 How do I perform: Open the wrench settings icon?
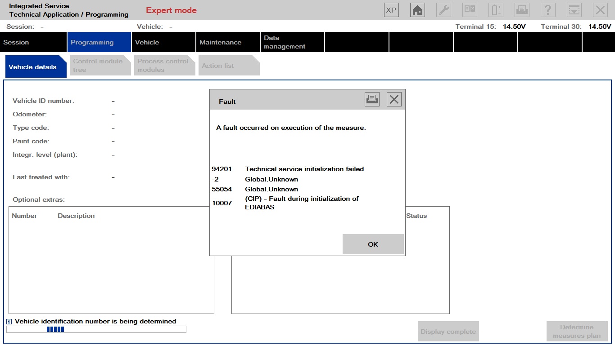click(444, 10)
